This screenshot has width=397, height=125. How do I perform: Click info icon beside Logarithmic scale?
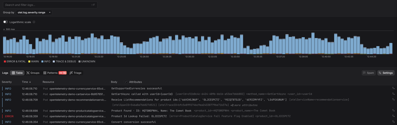pos(34,22)
